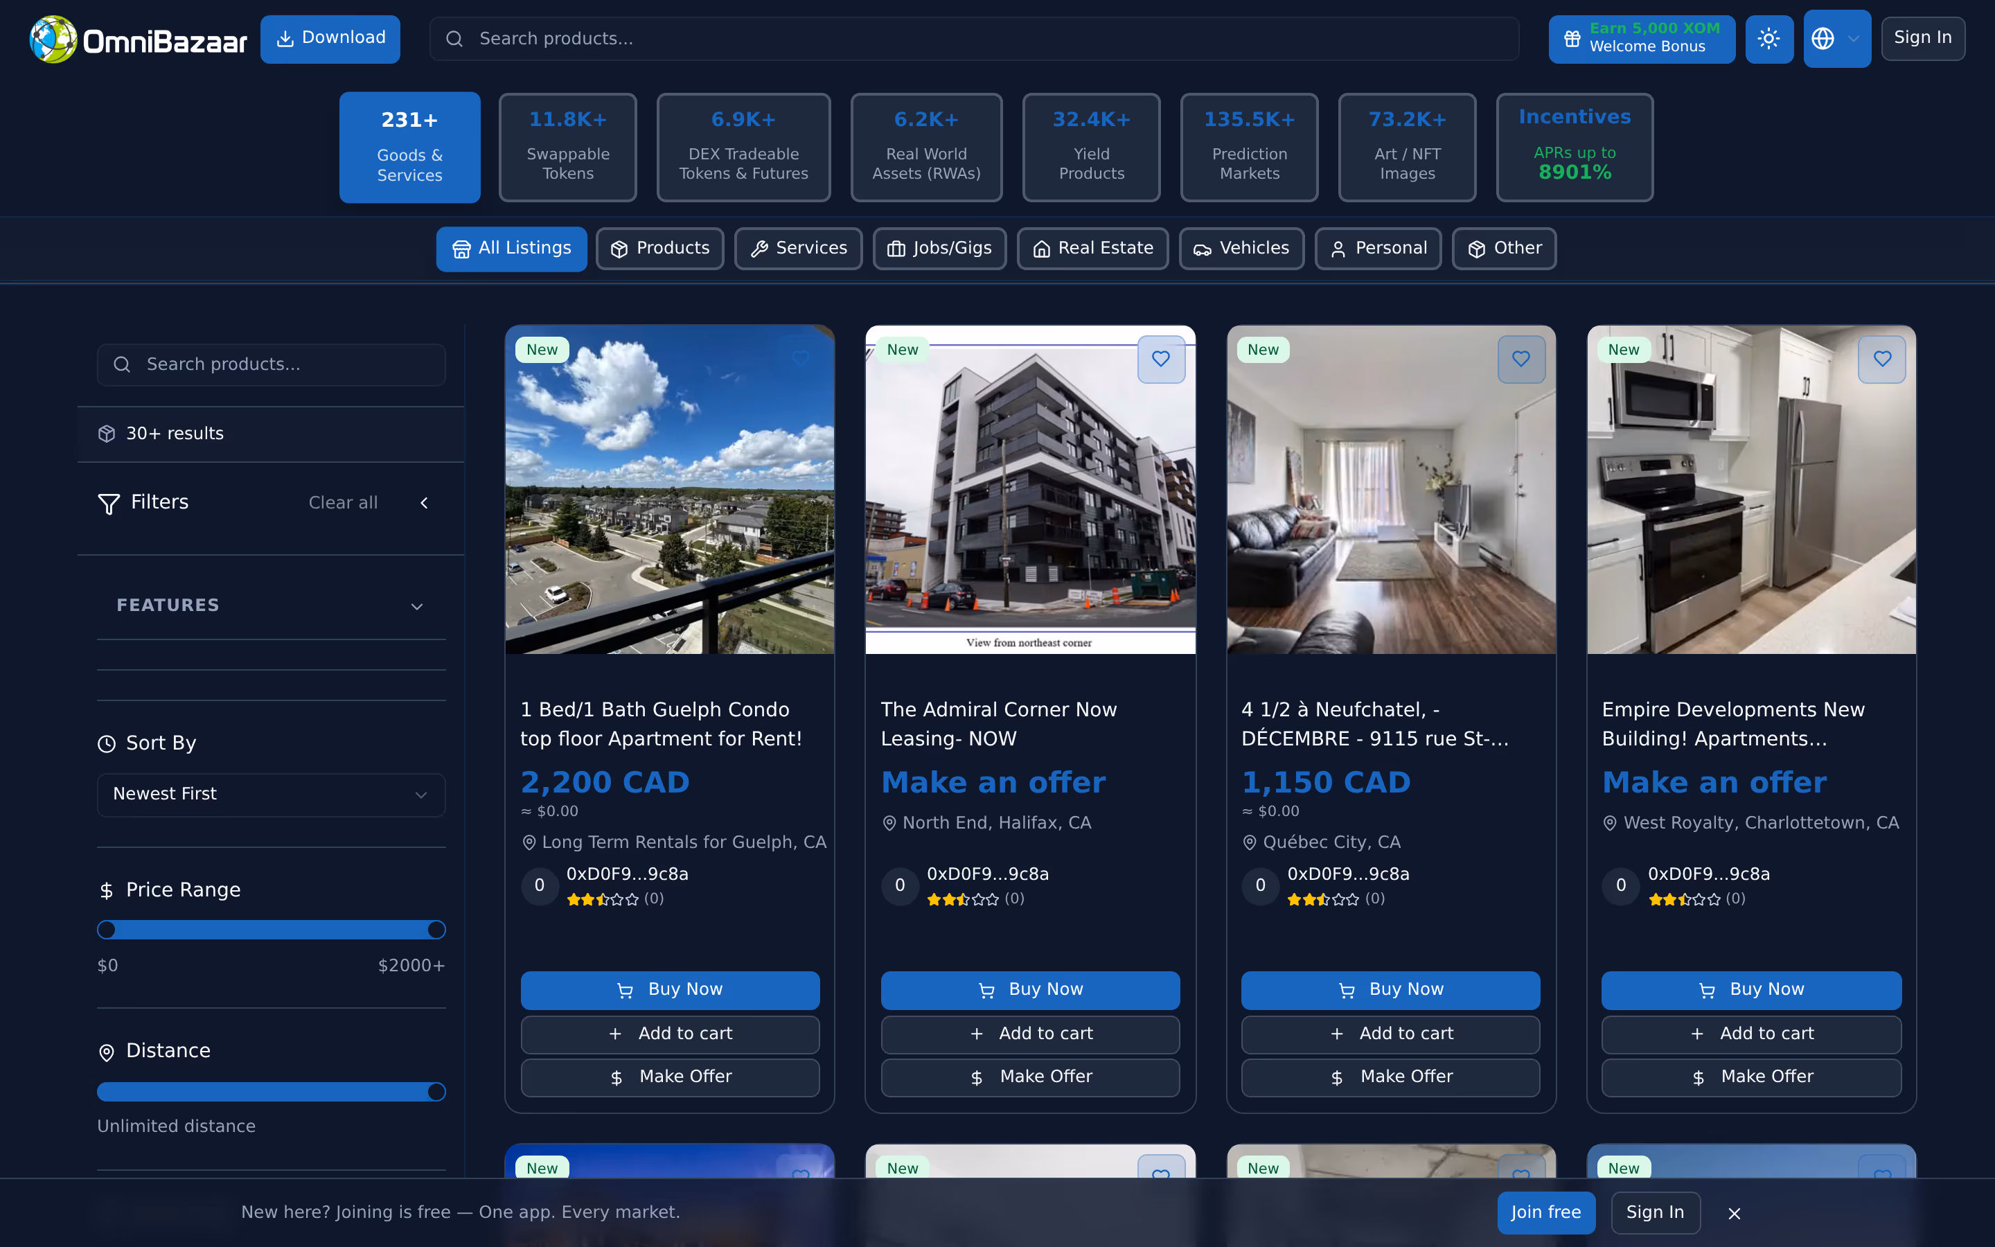Make Offer on Empire Developments listing

1751,1077
